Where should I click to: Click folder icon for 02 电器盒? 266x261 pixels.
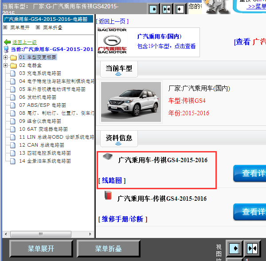coord(13,66)
